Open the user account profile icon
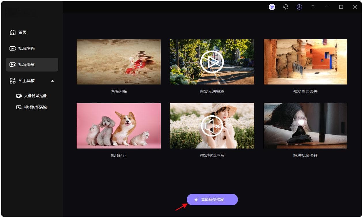Image resolution: width=363 pixels, height=218 pixels. [x=299, y=7]
